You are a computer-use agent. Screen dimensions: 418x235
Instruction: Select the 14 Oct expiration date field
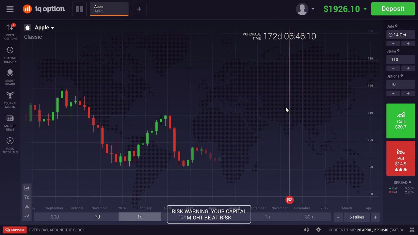click(401, 35)
